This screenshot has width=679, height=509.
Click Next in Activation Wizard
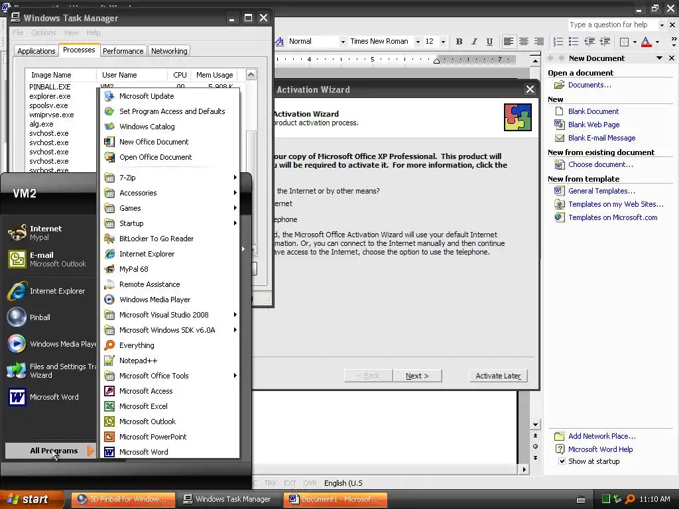point(417,376)
